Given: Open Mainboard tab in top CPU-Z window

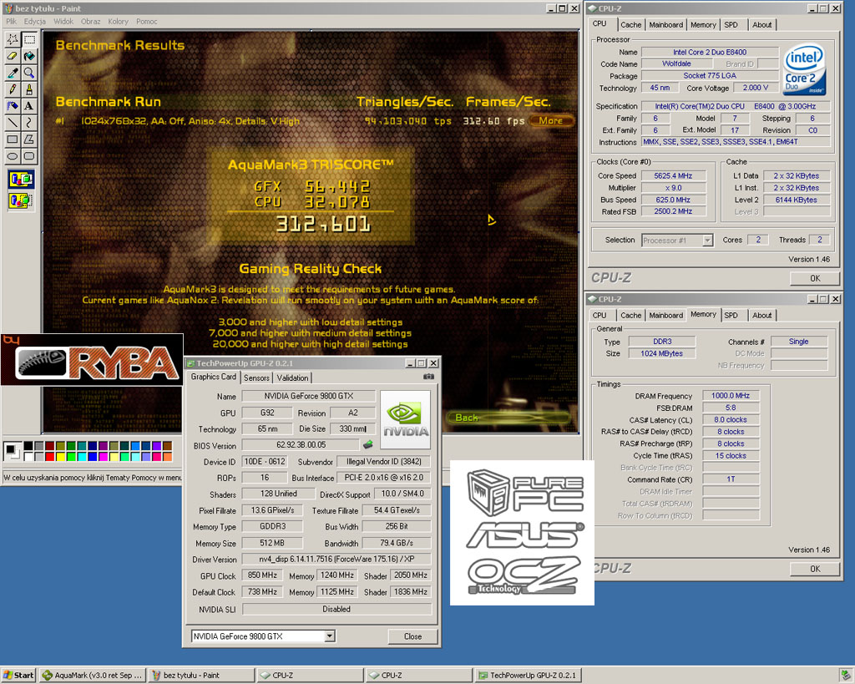Looking at the screenshot, I should pyautogui.click(x=665, y=24).
